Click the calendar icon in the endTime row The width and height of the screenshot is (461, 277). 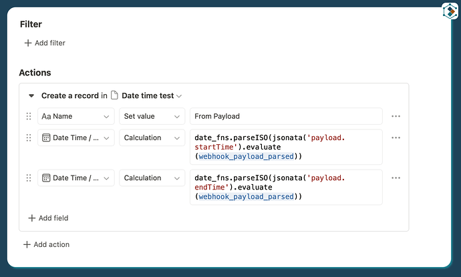(x=46, y=178)
